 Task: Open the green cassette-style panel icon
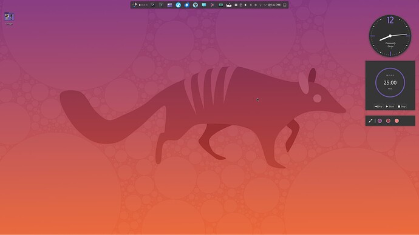tap(220, 5)
